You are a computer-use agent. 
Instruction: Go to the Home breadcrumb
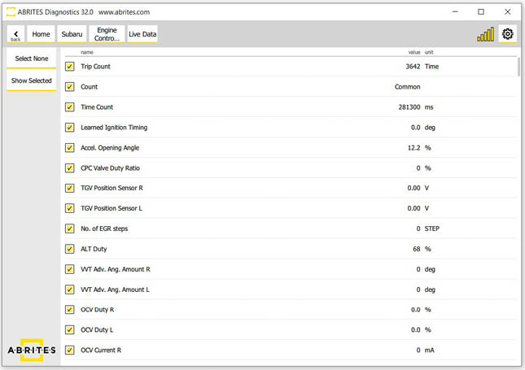[x=42, y=34]
